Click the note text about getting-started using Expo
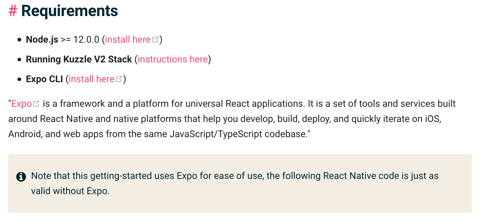The height and width of the screenshot is (221, 481). click(x=235, y=183)
